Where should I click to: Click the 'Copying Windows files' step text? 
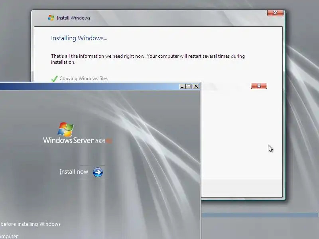click(84, 78)
